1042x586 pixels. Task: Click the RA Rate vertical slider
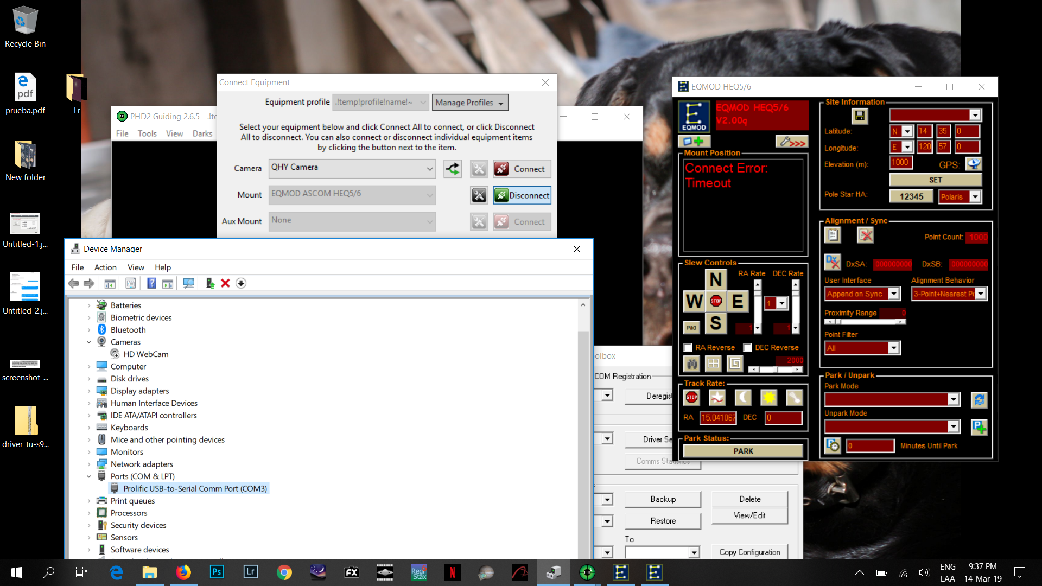(757, 307)
